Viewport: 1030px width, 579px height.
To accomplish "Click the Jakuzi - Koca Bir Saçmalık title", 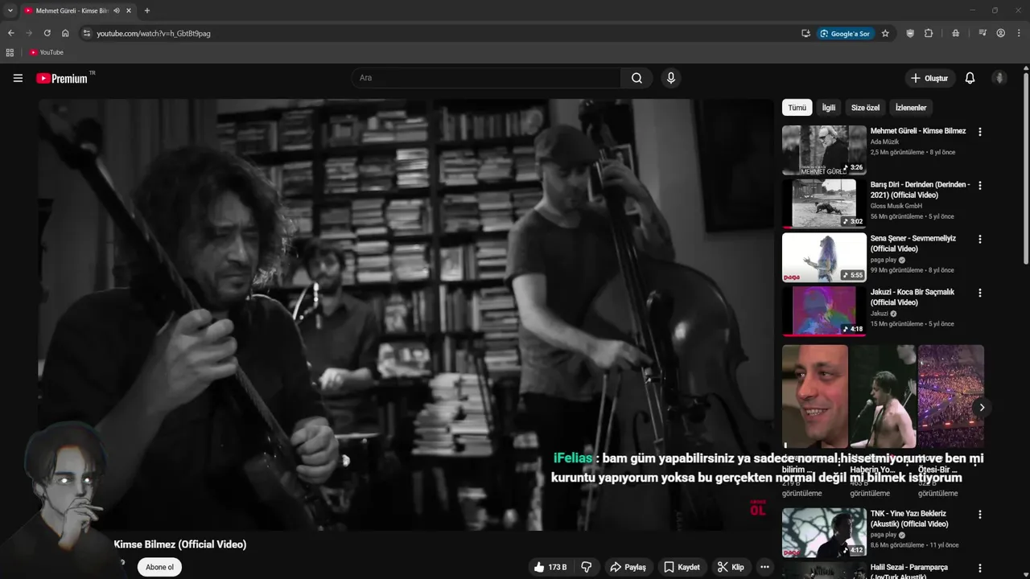I will click(x=913, y=298).
